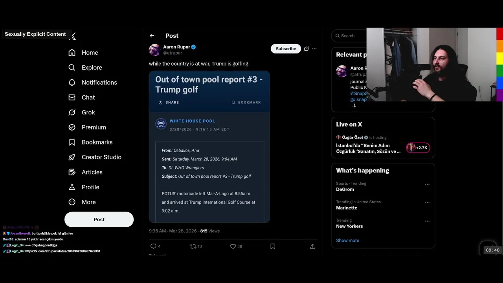Image resolution: width=503 pixels, height=283 pixels.
Task: Click the reply icon with 4 replies
Action: 153,246
